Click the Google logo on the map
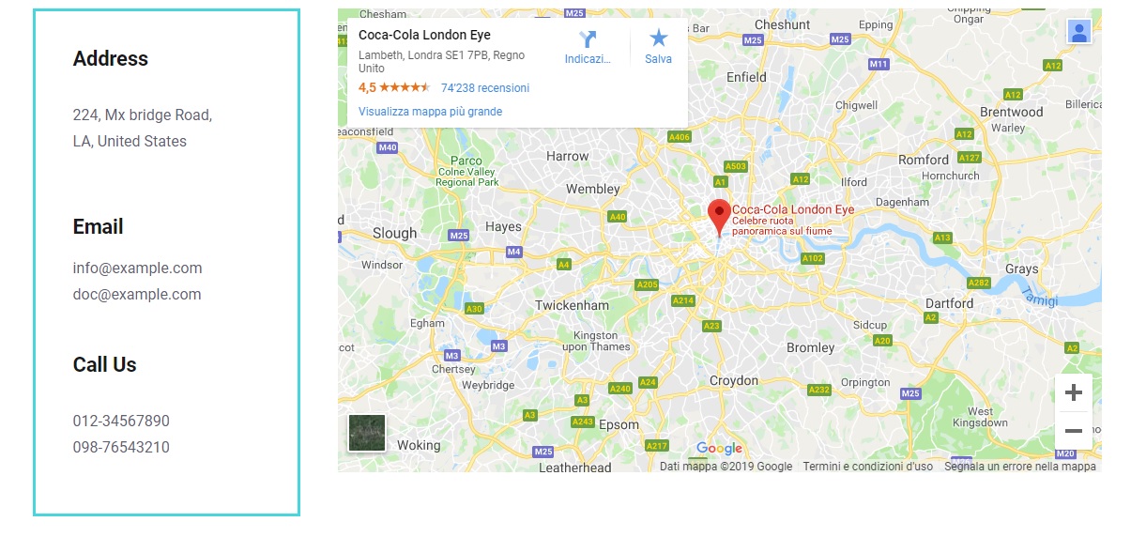 point(719,449)
